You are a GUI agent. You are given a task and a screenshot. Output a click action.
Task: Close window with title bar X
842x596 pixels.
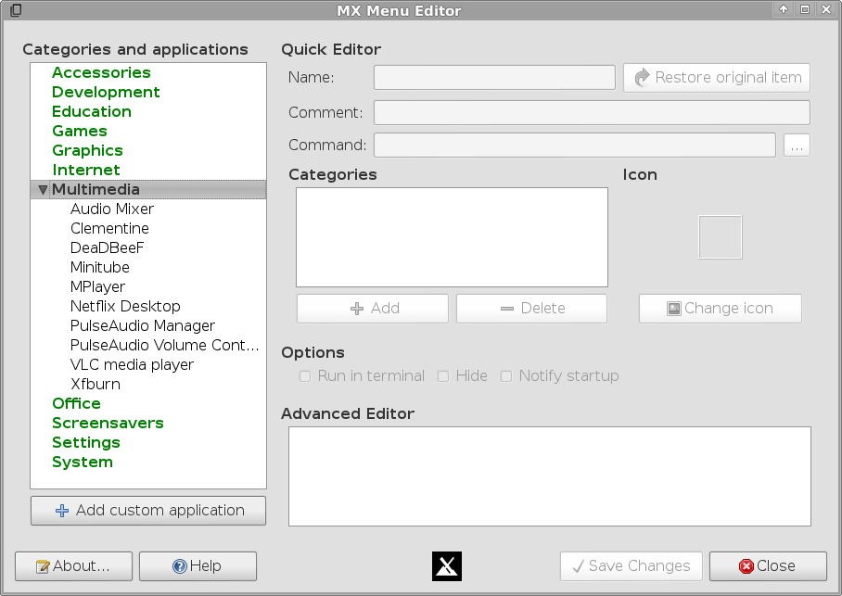(826, 9)
